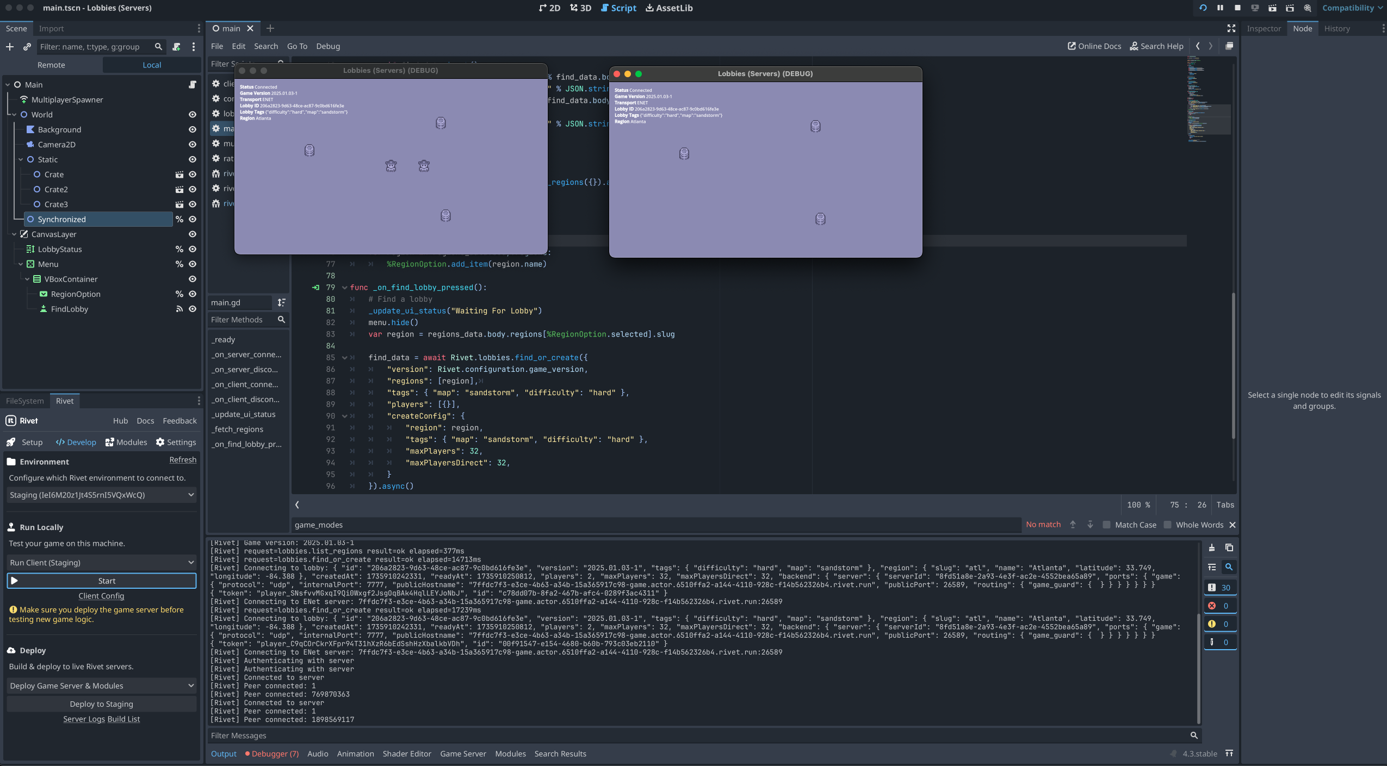Hide the Background node with eye icon
The height and width of the screenshot is (766, 1387).
(192, 129)
